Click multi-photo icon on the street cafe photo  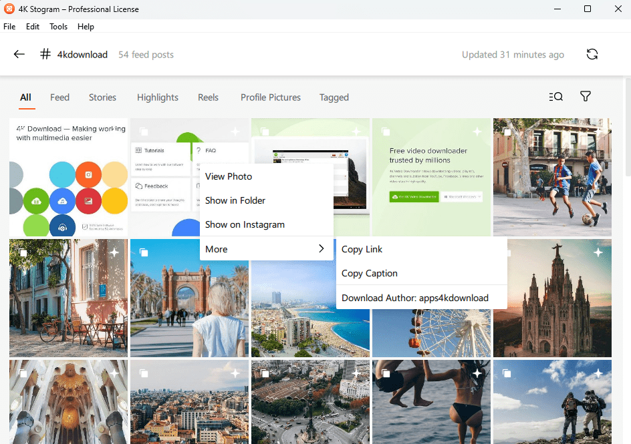tap(23, 252)
